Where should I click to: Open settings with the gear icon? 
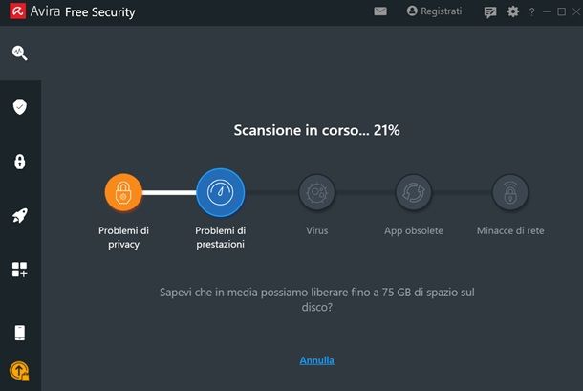(x=513, y=11)
